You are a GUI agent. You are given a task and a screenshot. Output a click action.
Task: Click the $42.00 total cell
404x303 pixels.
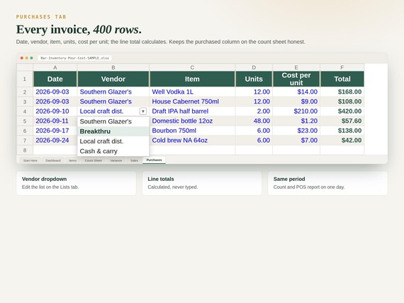point(342,141)
